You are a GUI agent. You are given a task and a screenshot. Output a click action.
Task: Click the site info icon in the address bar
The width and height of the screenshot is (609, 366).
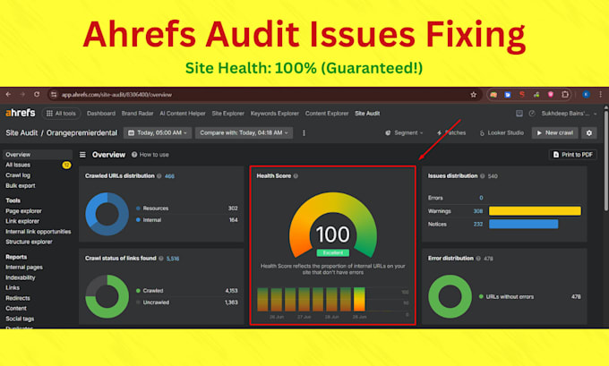point(54,94)
